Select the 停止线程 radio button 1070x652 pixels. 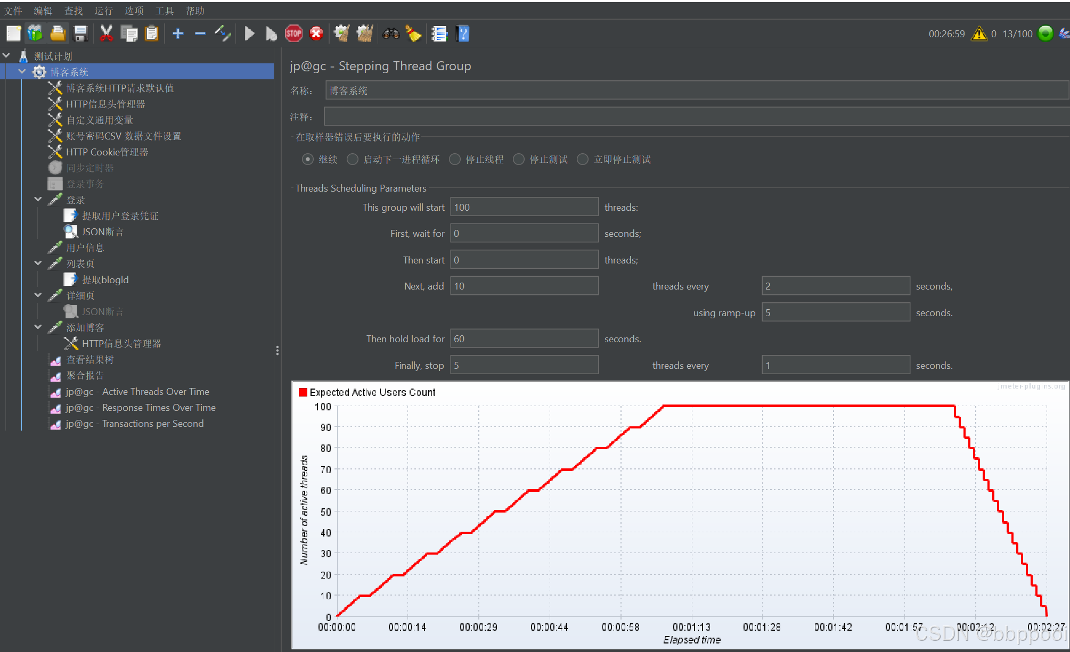pos(455,160)
